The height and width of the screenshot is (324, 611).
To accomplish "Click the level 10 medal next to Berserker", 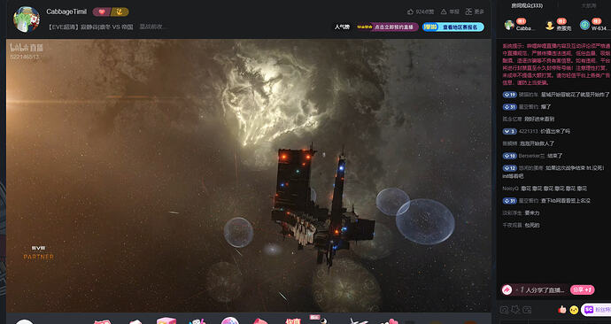I will tap(510, 156).
